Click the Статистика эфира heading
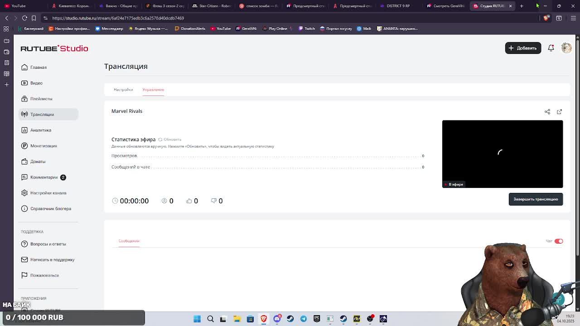This screenshot has height=326, width=580. tap(133, 139)
